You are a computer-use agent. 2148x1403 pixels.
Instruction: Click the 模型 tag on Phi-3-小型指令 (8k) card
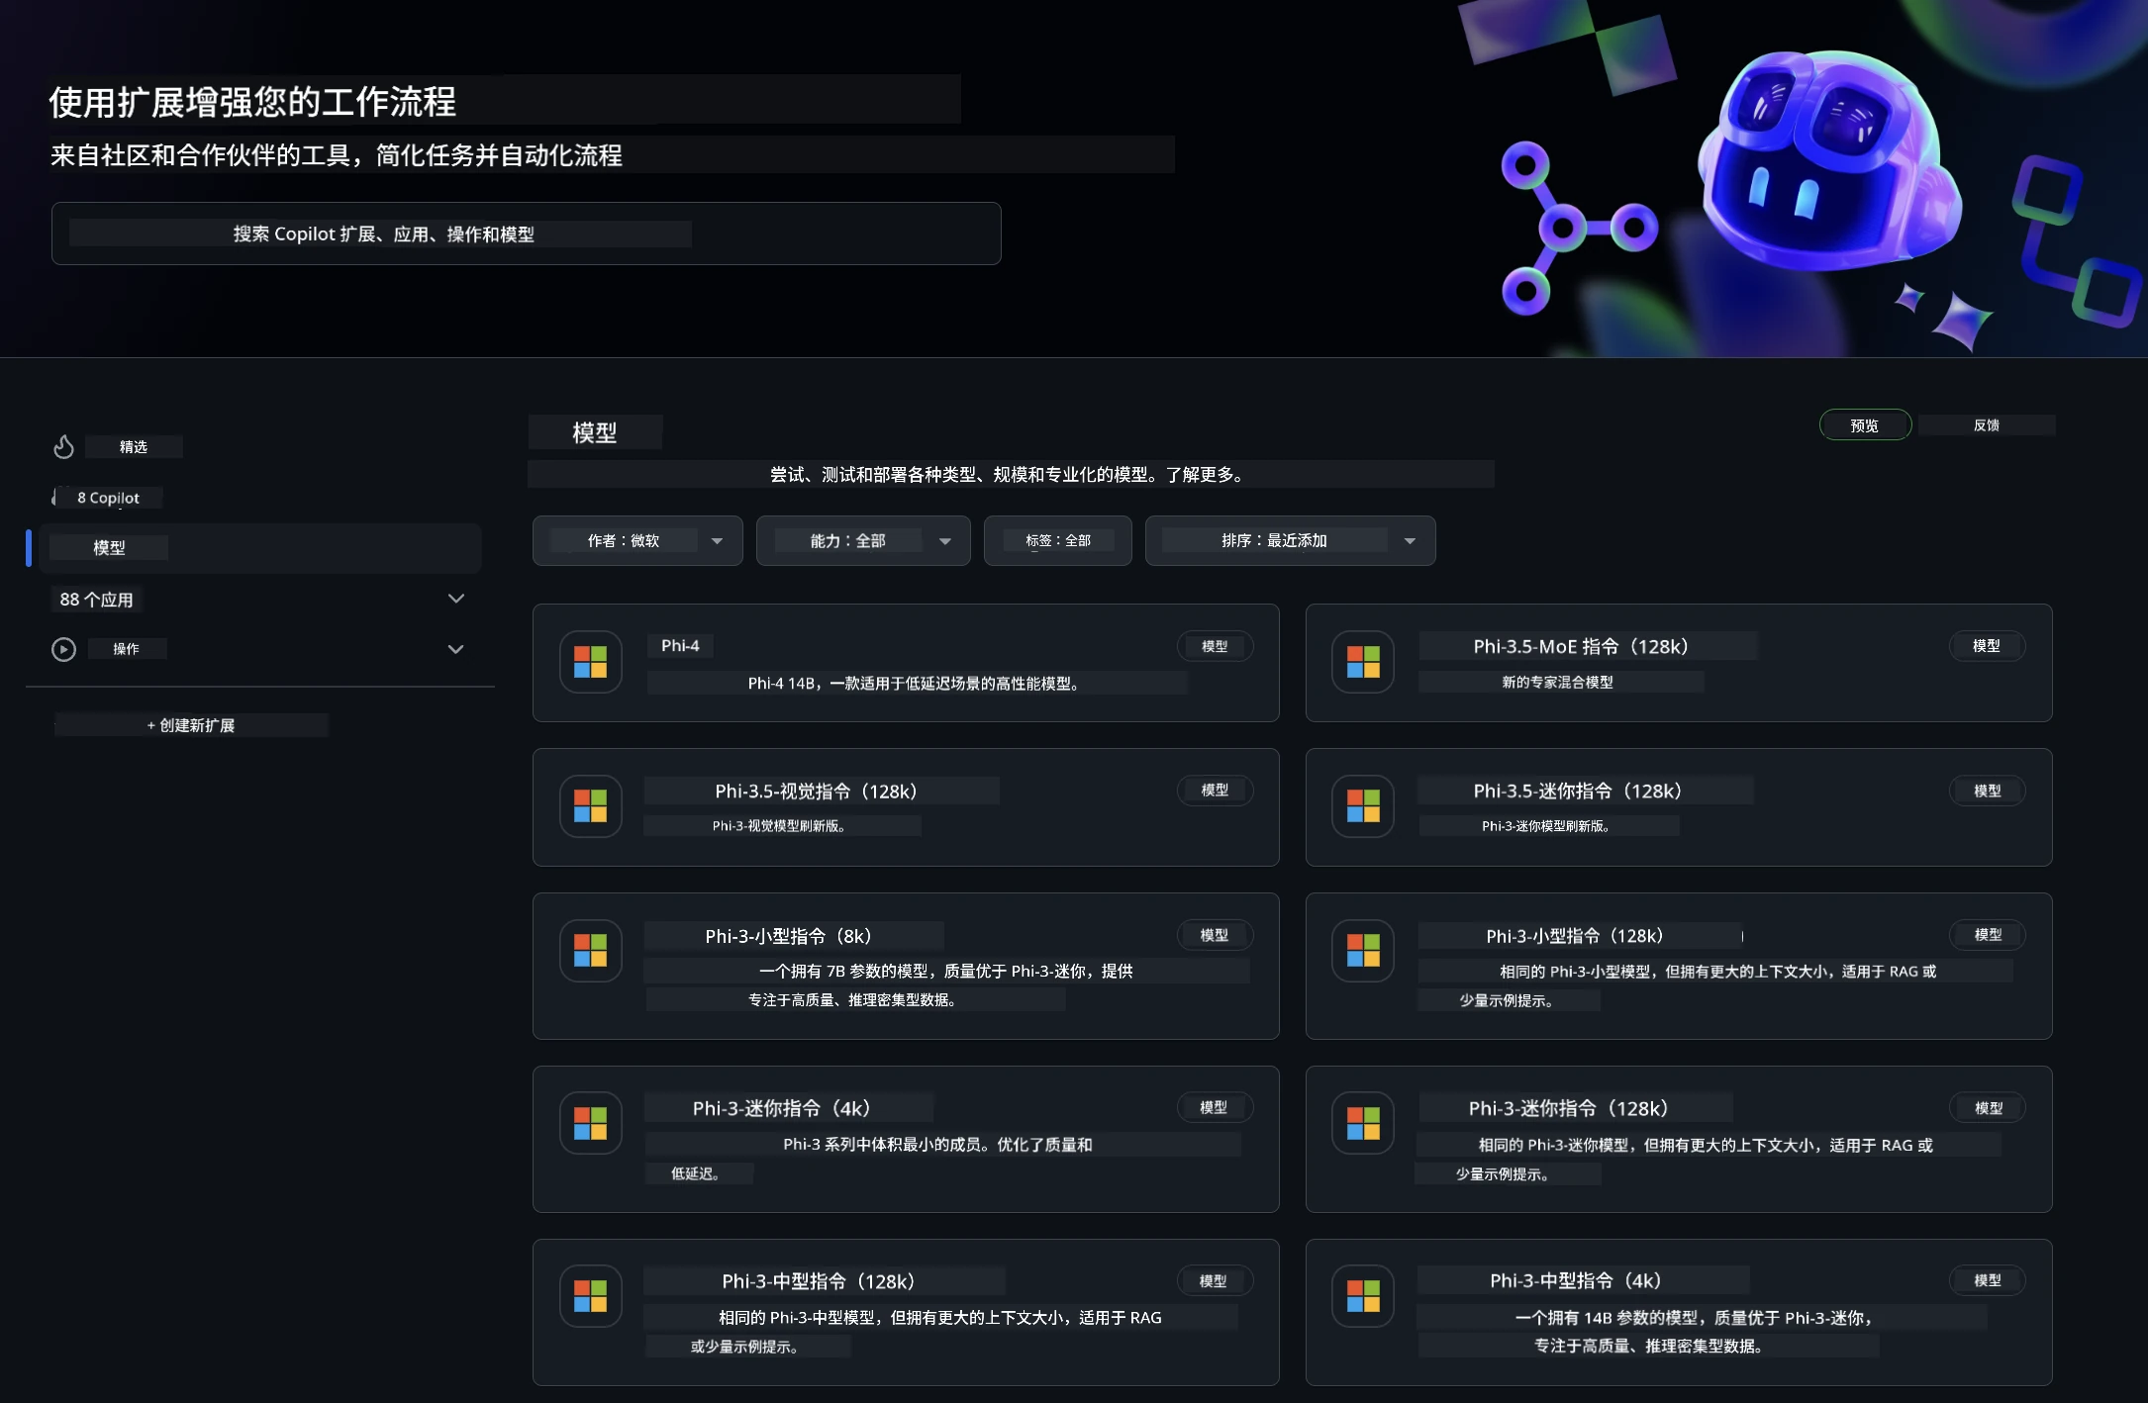pos(1215,935)
